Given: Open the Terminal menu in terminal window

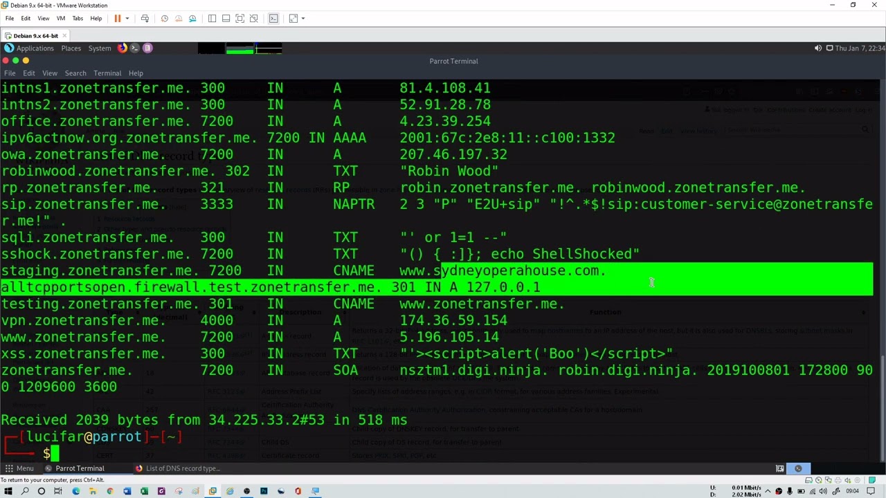Looking at the screenshot, I should point(107,73).
